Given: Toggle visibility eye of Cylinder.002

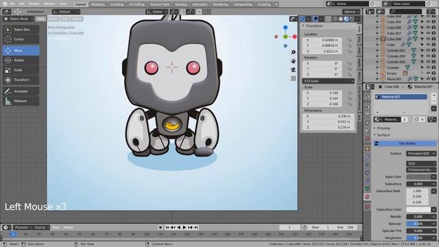Looking at the screenshot, I should 428,56.
